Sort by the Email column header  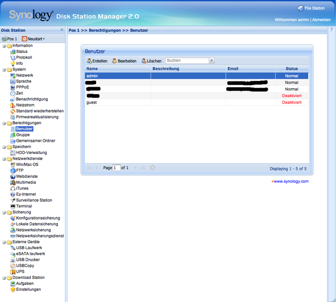250,68
